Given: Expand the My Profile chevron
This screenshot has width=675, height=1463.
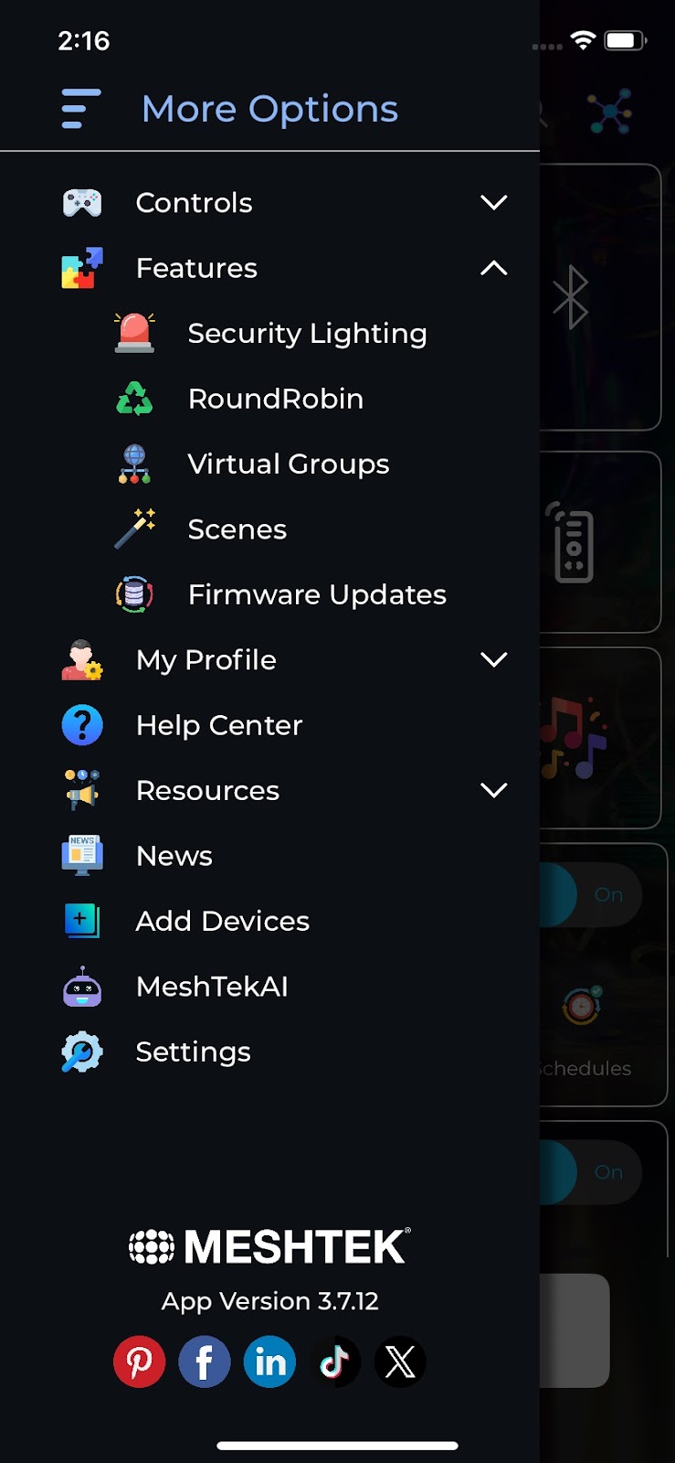Looking at the screenshot, I should (x=493, y=659).
